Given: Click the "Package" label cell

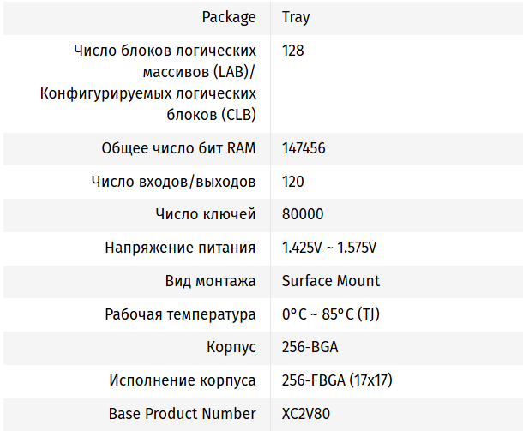Looking at the screenshot, I should (228, 17).
